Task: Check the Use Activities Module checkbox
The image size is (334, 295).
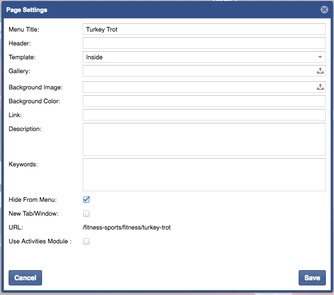Action: [86, 241]
